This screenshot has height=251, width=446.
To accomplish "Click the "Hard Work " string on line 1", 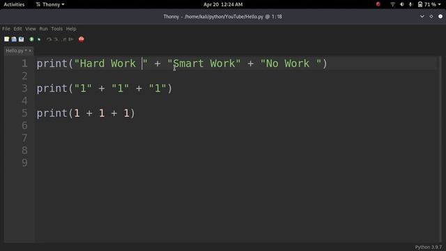I will click(x=111, y=63).
